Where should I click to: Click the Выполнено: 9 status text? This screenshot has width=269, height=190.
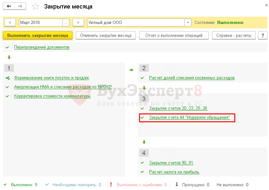[24, 185]
